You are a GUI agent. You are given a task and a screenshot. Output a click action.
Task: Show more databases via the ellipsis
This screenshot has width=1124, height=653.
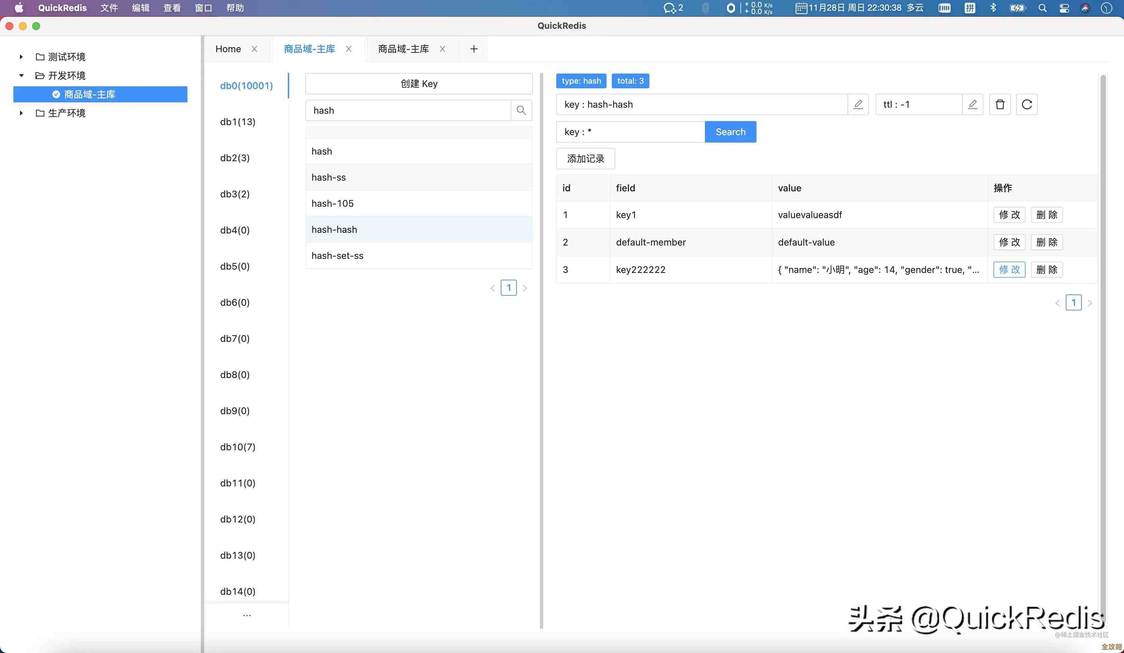click(247, 616)
